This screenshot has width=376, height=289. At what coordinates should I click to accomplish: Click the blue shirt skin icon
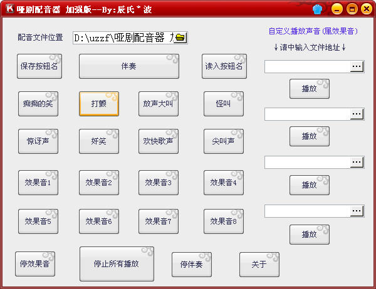click(x=317, y=9)
